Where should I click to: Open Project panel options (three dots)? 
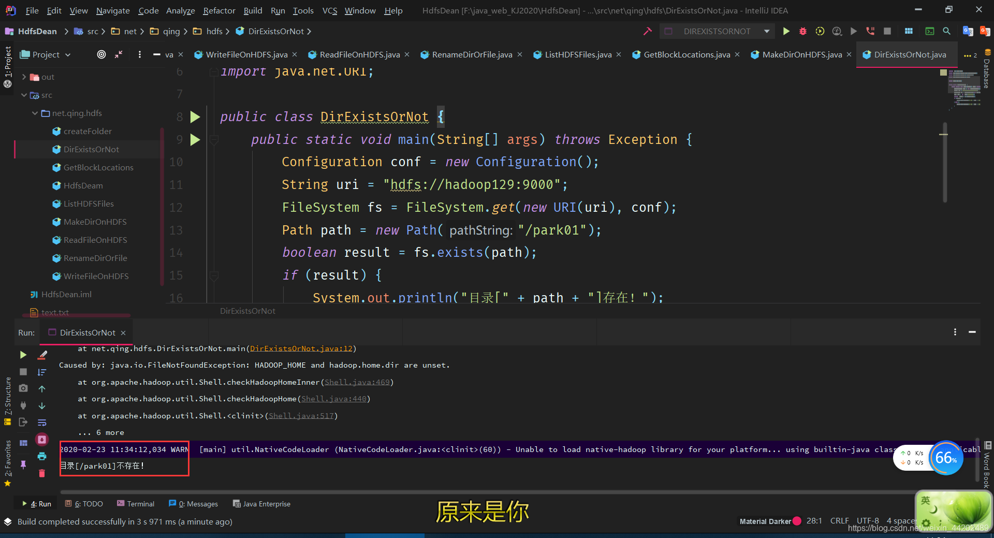pos(140,54)
